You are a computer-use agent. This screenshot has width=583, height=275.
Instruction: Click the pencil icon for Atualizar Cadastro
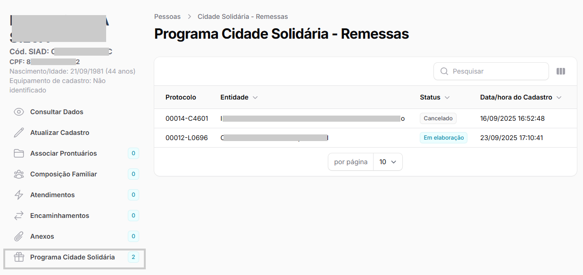(19, 133)
